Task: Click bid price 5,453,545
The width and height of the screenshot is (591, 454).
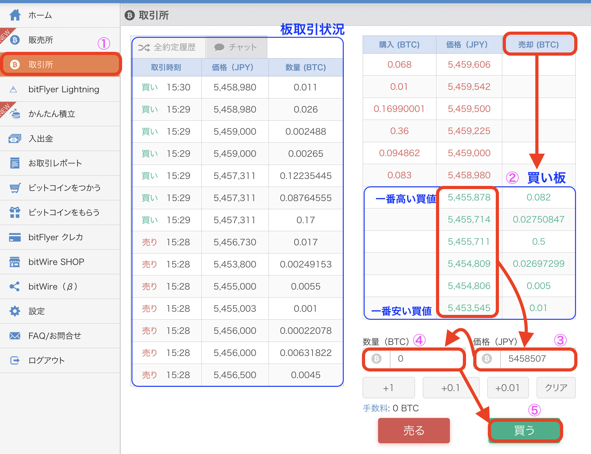Action: 469,308
